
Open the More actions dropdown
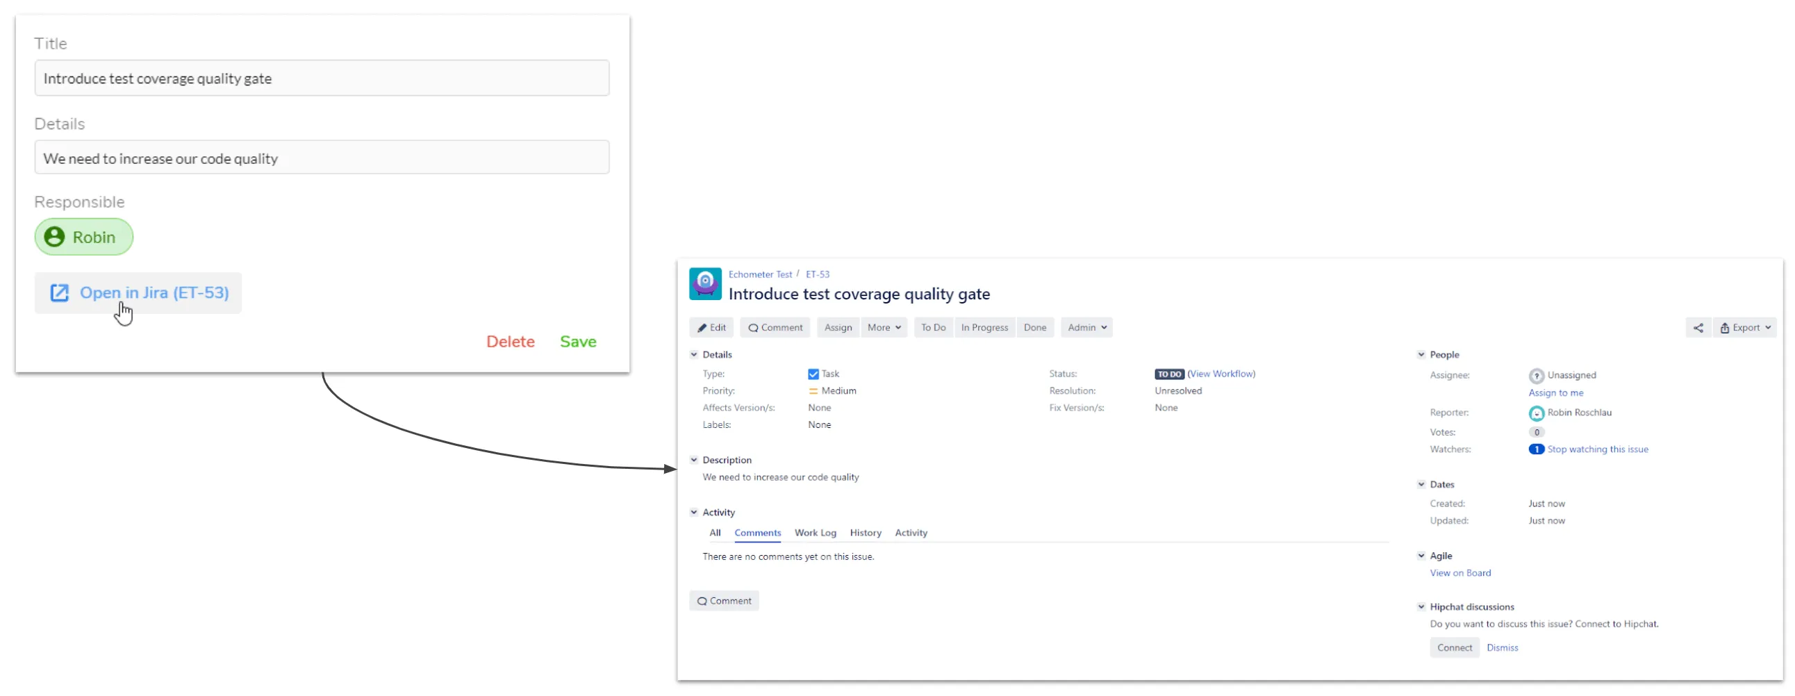pyautogui.click(x=884, y=327)
